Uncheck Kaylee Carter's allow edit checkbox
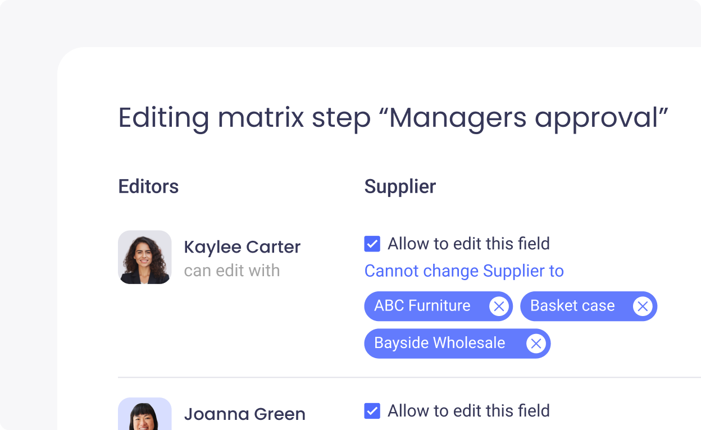Viewport: 701px width, 430px height. point(372,244)
